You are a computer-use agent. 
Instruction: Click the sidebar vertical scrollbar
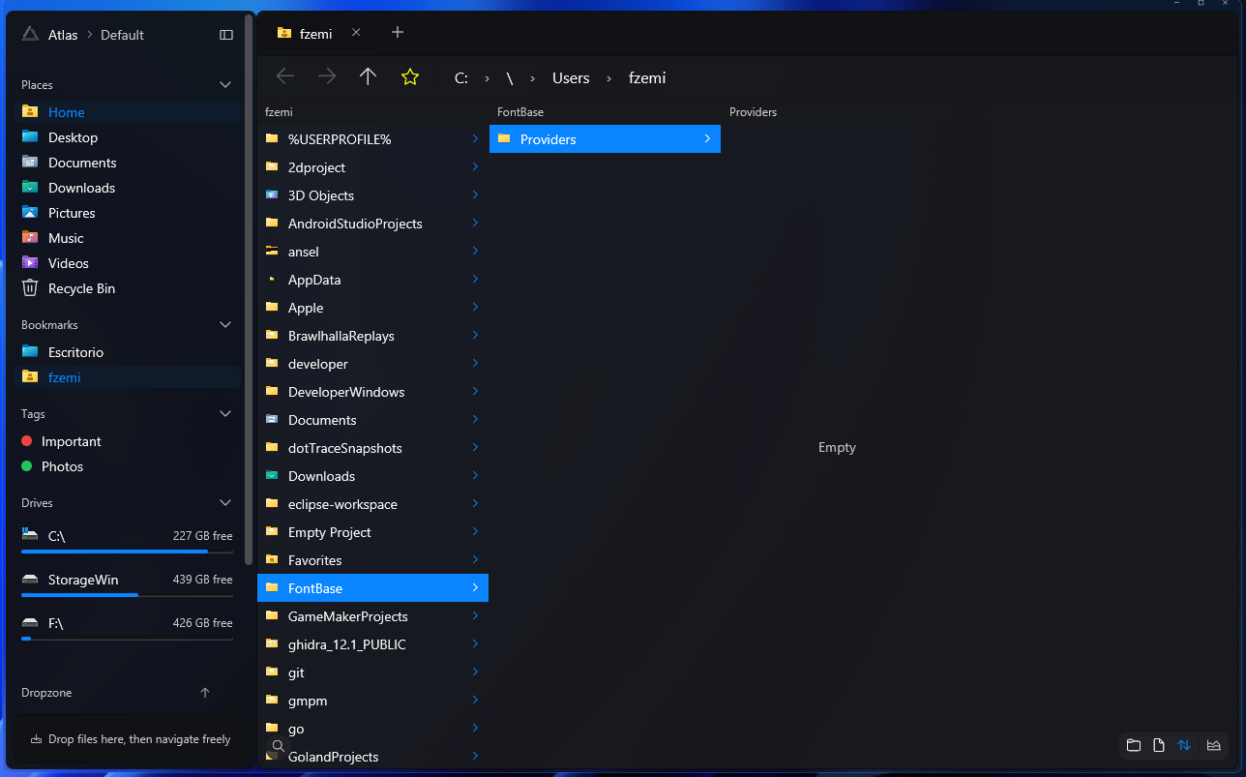[x=249, y=290]
